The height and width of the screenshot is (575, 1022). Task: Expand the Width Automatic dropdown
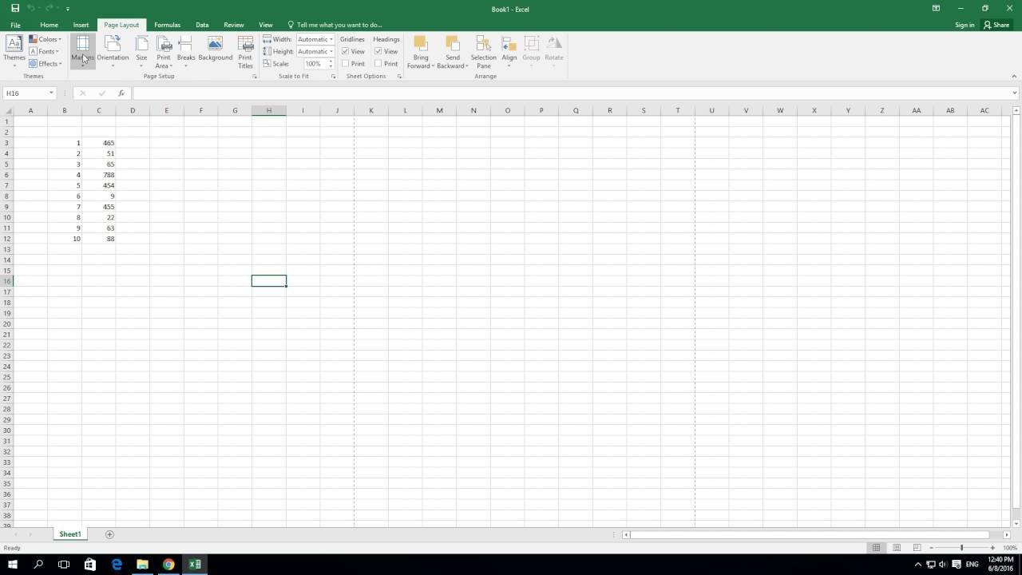[x=331, y=39]
